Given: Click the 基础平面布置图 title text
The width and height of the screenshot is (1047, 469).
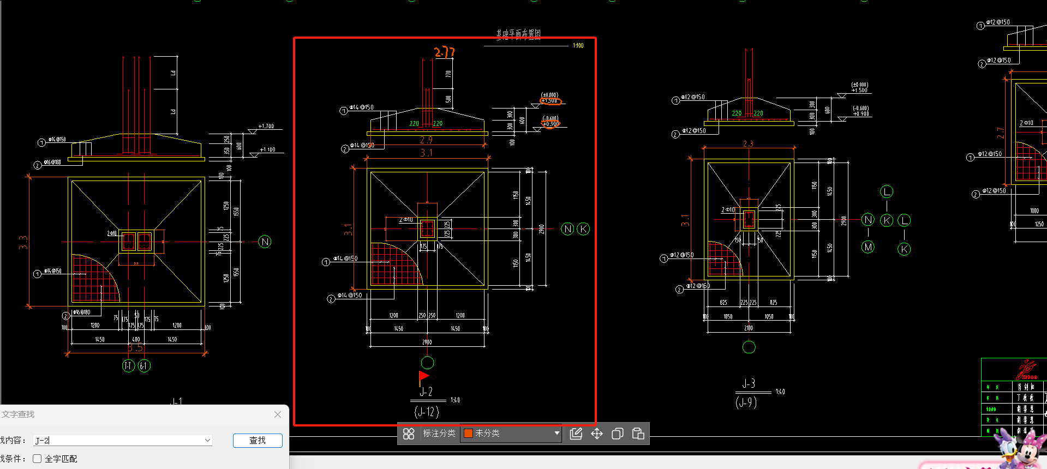Looking at the screenshot, I should click(x=518, y=34).
